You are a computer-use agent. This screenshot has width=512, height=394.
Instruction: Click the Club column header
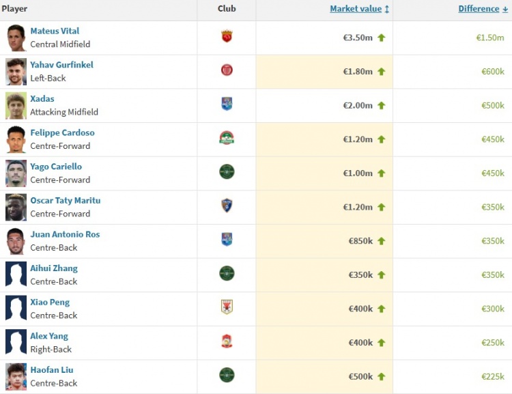click(227, 9)
